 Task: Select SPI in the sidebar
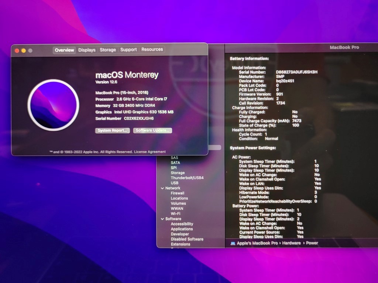pos(173,168)
